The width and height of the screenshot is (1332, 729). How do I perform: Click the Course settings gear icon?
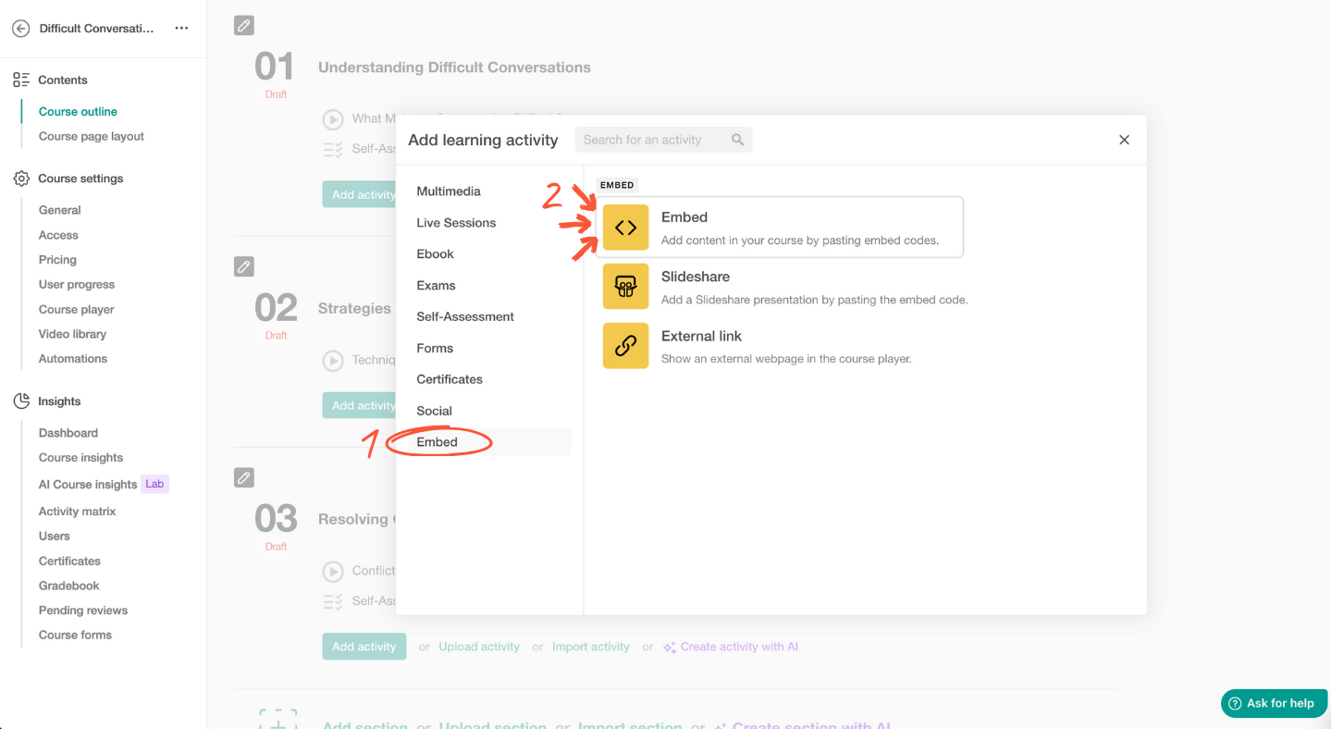[x=20, y=178]
